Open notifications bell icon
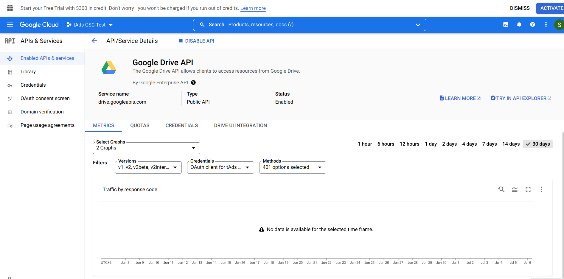The height and width of the screenshot is (279, 564). 519,25
